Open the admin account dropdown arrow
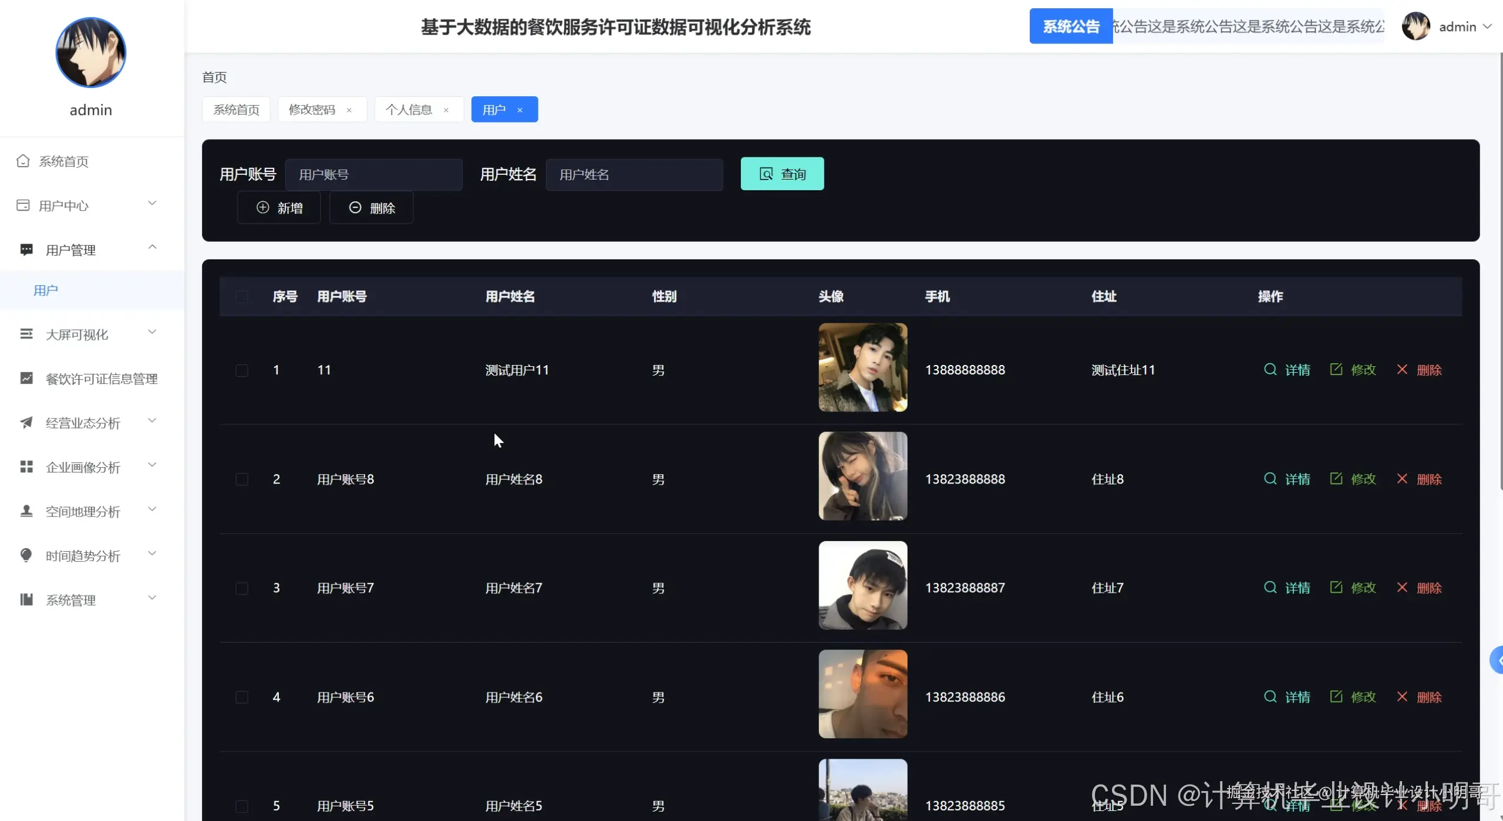Viewport: 1503px width, 821px height. [1487, 27]
